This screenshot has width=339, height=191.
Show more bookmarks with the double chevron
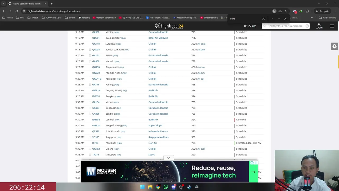[x=312, y=18]
